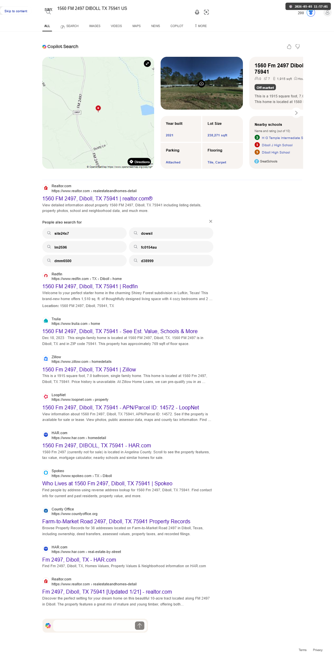Show next property card with chevron arrow

click(296, 113)
